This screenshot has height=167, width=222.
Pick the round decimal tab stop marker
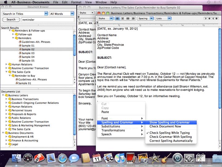point(216,18)
